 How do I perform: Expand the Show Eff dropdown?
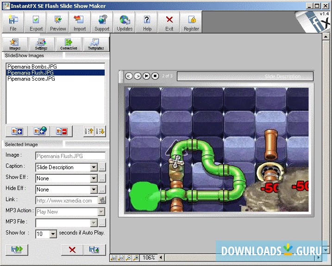coord(94,178)
